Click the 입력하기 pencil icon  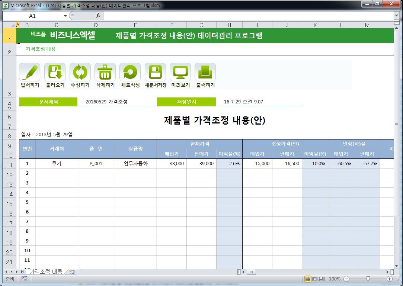coord(29,72)
